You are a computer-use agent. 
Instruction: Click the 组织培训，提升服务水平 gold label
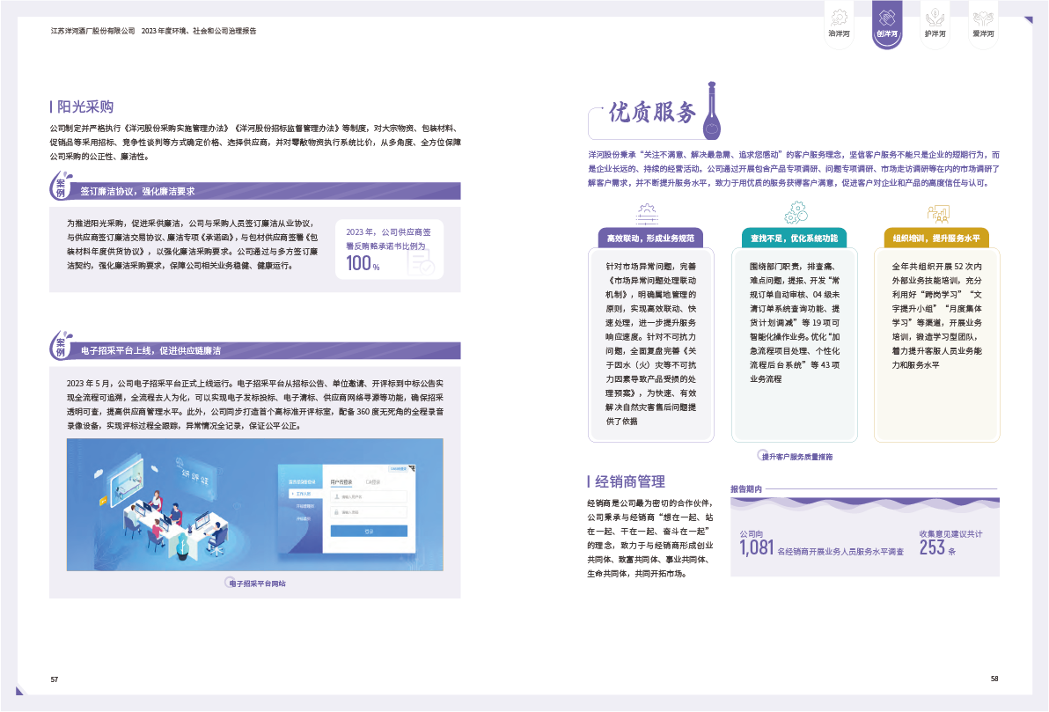click(x=936, y=238)
